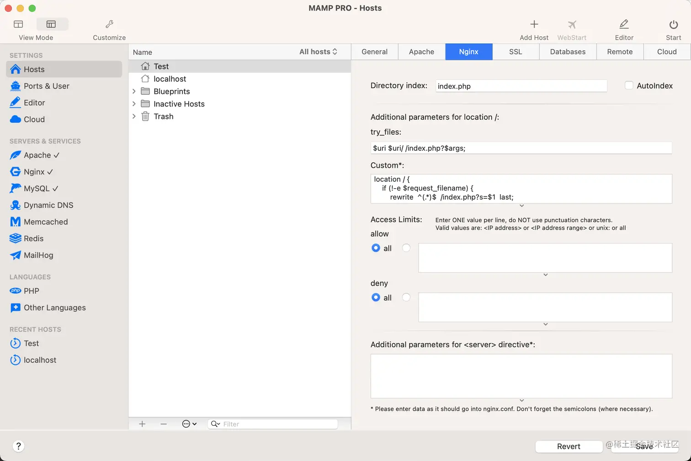The width and height of the screenshot is (691, 461).
Task: Enable the AutoIndex checkbox
Action: pyautogui.click(x=629, y=85)
